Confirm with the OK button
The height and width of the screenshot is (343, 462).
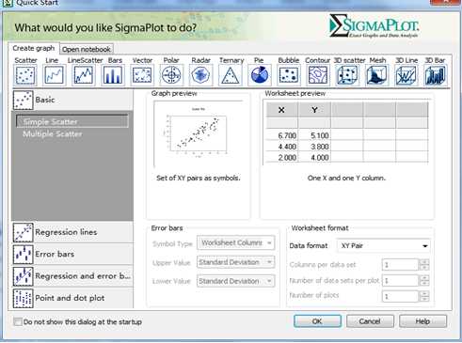[x=317, y=321]
